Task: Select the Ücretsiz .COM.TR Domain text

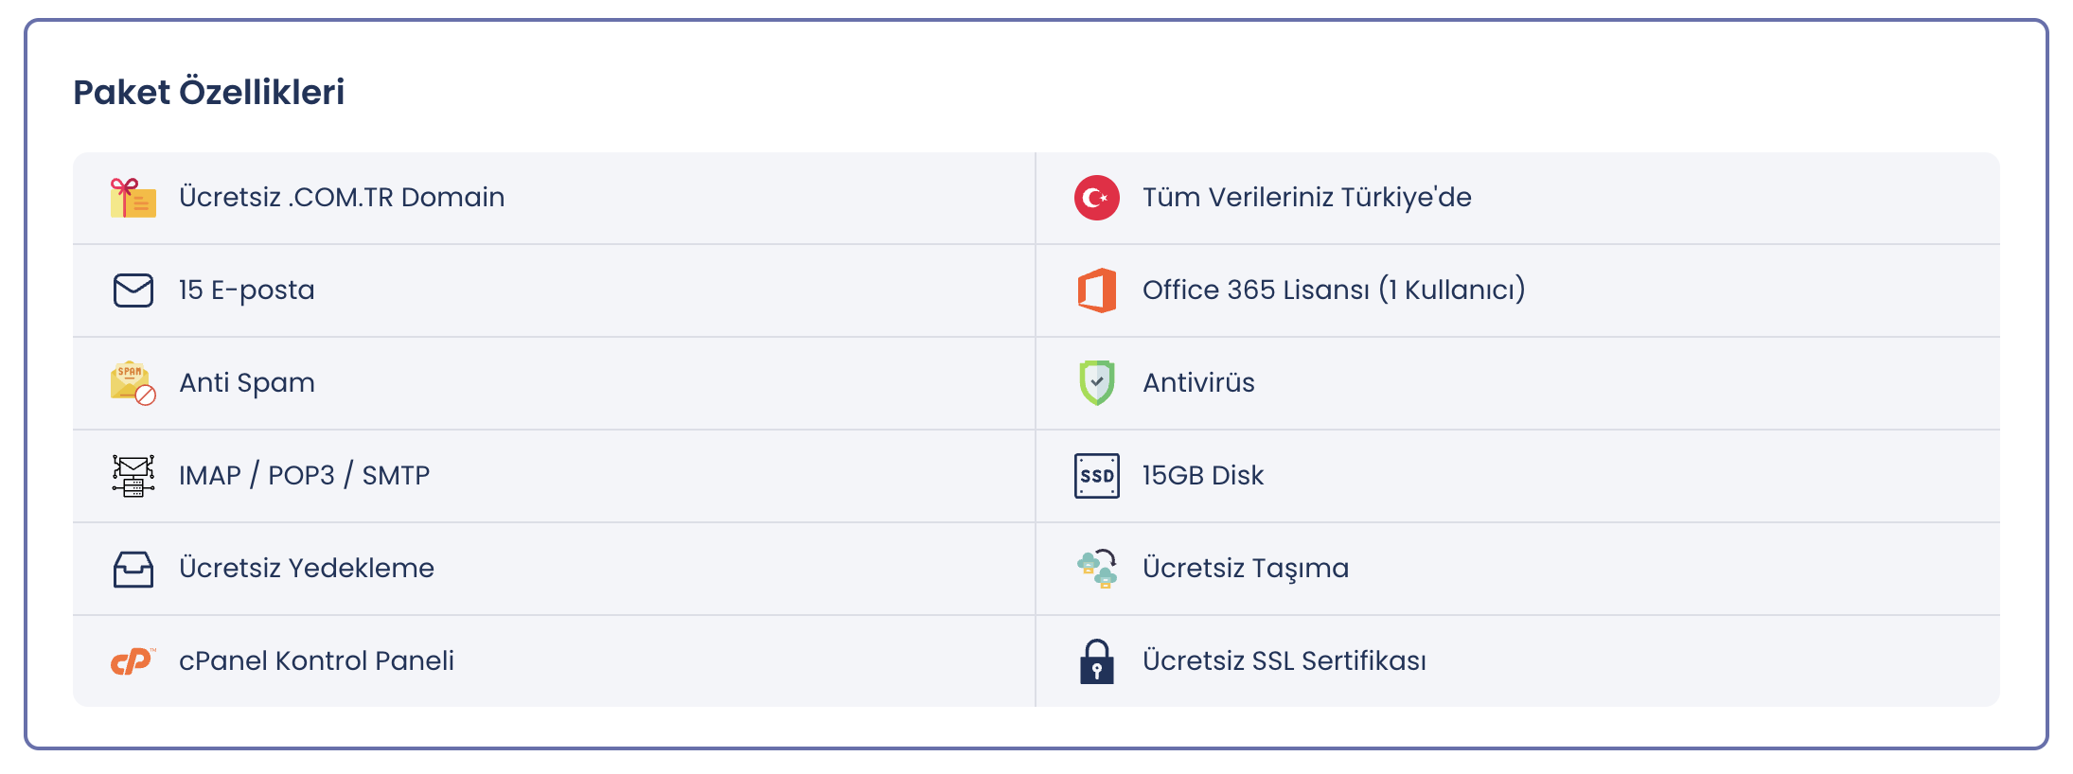Action: pyautogui.click(x=342, y=197)
